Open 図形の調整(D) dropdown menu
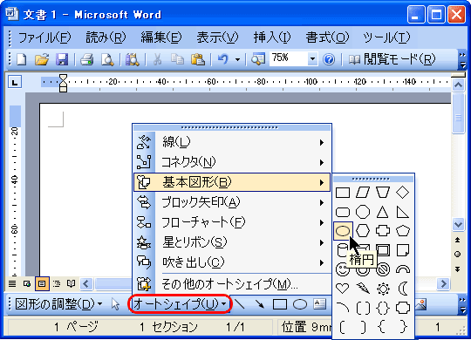 tap(58, 304)
